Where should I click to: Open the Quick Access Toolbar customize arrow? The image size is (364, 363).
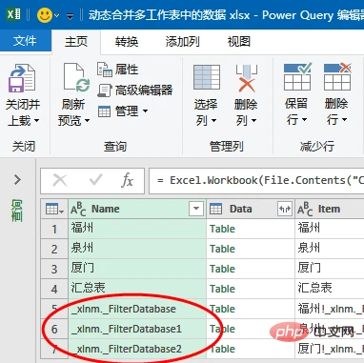71,16
